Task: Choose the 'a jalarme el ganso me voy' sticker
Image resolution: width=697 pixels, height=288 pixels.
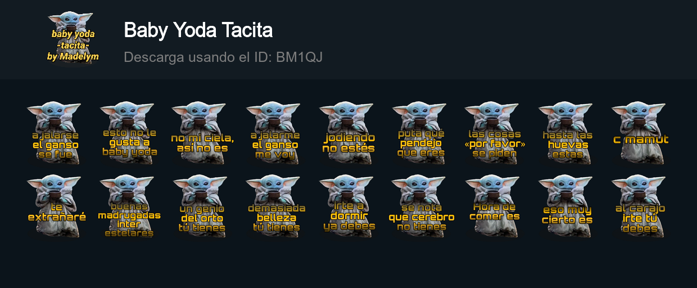Action: click(x=274, y=133)
